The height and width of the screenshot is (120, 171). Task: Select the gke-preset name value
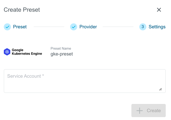[x=62, y=54]
